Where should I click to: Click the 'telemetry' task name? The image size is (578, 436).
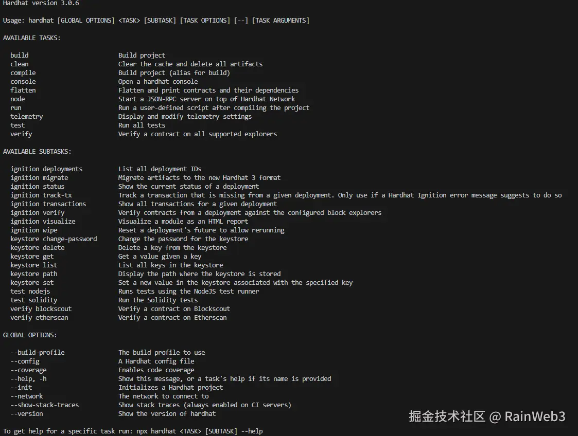pyautogui.click(x=27, y=116)
